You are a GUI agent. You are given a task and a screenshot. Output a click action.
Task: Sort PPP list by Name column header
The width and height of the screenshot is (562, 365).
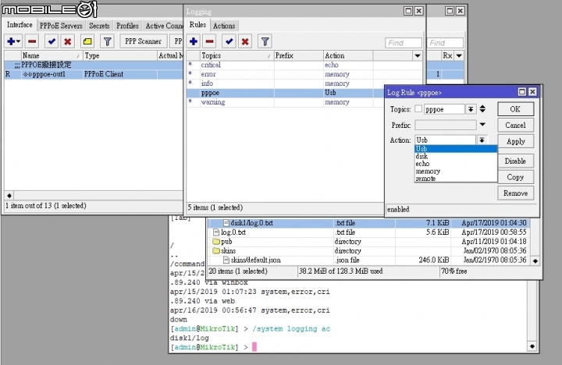click(52, 56)
